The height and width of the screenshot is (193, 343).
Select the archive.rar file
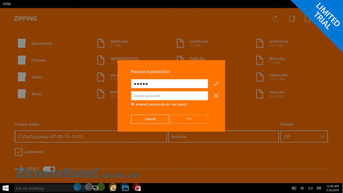pyautogui.click(x=272, y=43)
